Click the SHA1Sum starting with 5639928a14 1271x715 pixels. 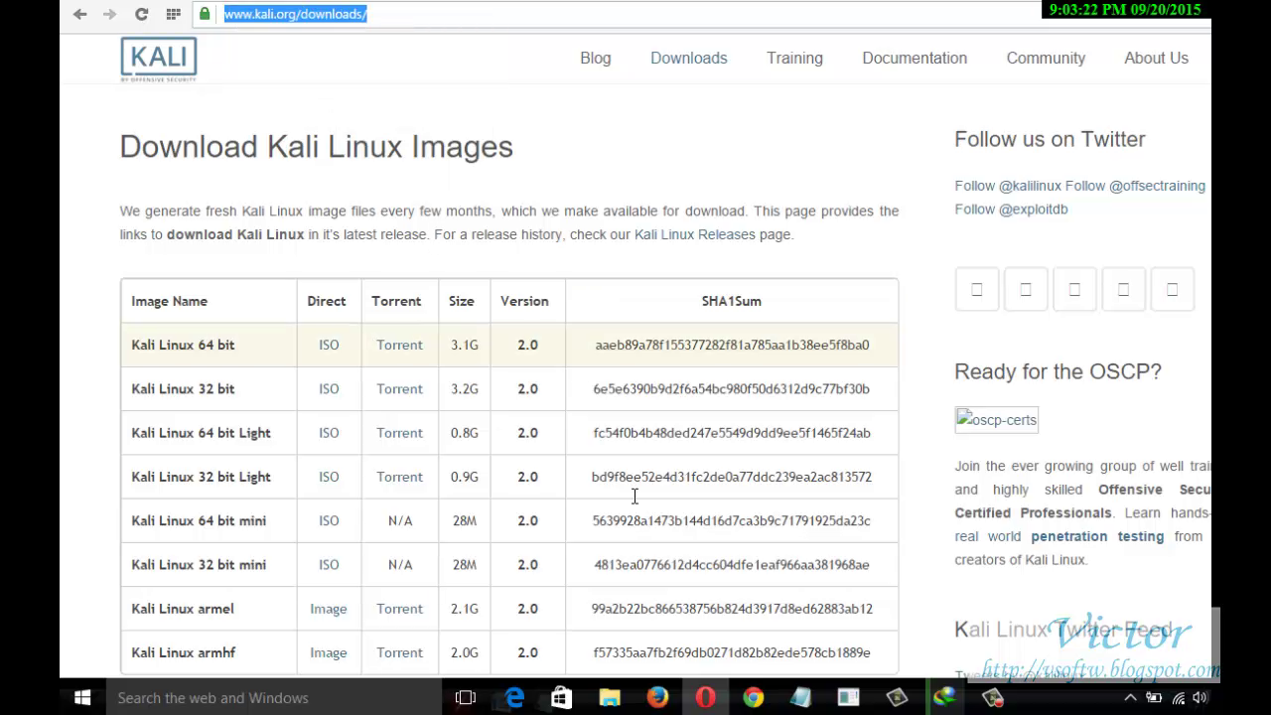pyautogui.click(x=732, y=520)
